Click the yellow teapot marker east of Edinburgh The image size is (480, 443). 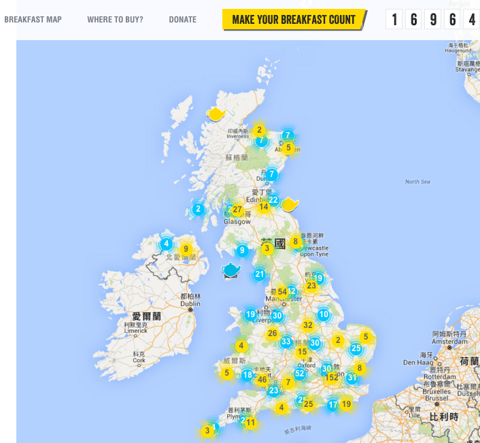[x=290, y=204]
